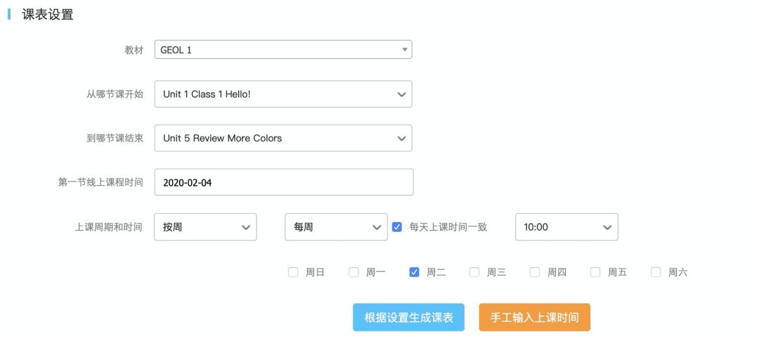Click the chevron arrow on 10:00 selector
The width and height of the screenshot is (759, 342).
click(607, 227)
